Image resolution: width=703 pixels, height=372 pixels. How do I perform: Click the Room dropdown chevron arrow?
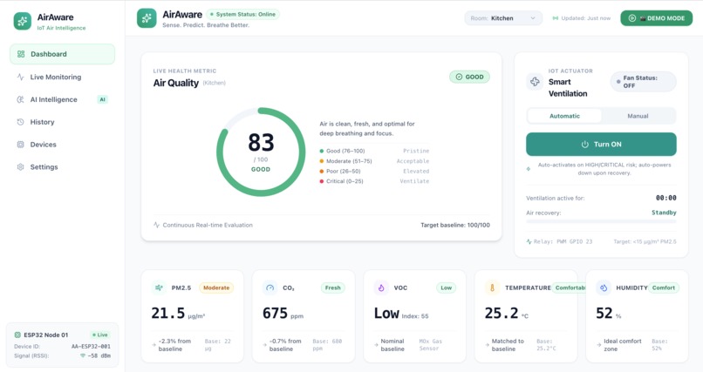[x=533, y=18]
